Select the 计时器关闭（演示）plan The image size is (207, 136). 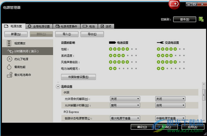[27, 51]
